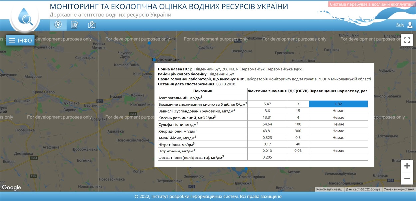Image resolution: width=416 pixels, height=201 pixels.
Task: Click Повна назва ПС station name line
Action: click(x=230, y=69)
